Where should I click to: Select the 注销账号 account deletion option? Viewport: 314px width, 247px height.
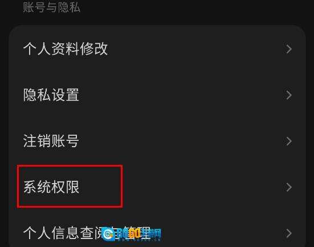pyautogui.click(x=157, y=141)
